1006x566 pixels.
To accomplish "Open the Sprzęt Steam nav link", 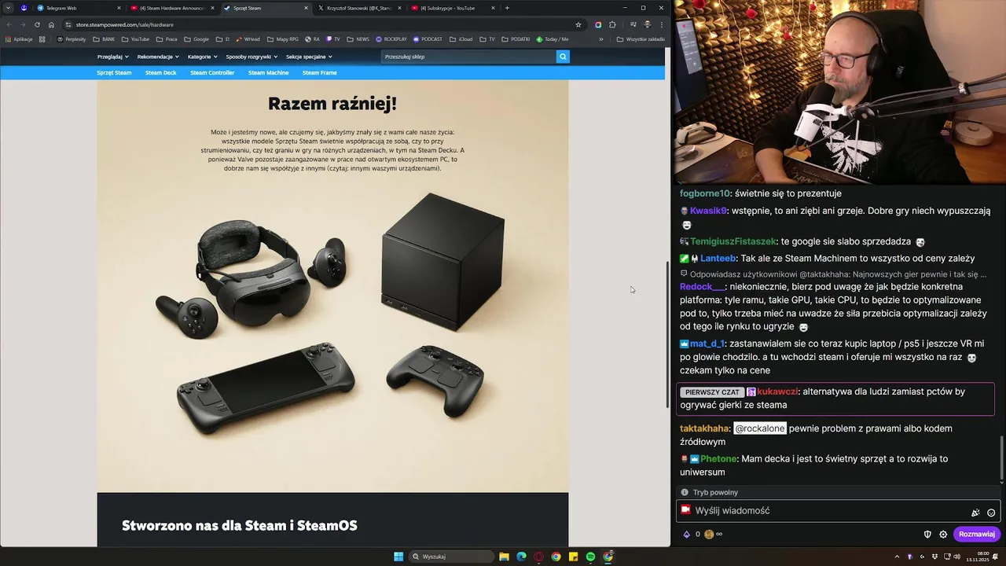I will coord(114,72).
